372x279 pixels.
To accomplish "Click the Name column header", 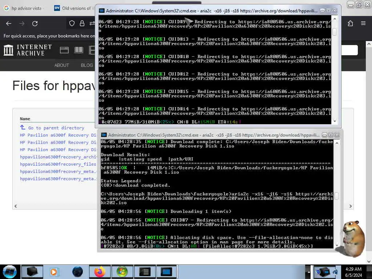I will click(25, 119).
